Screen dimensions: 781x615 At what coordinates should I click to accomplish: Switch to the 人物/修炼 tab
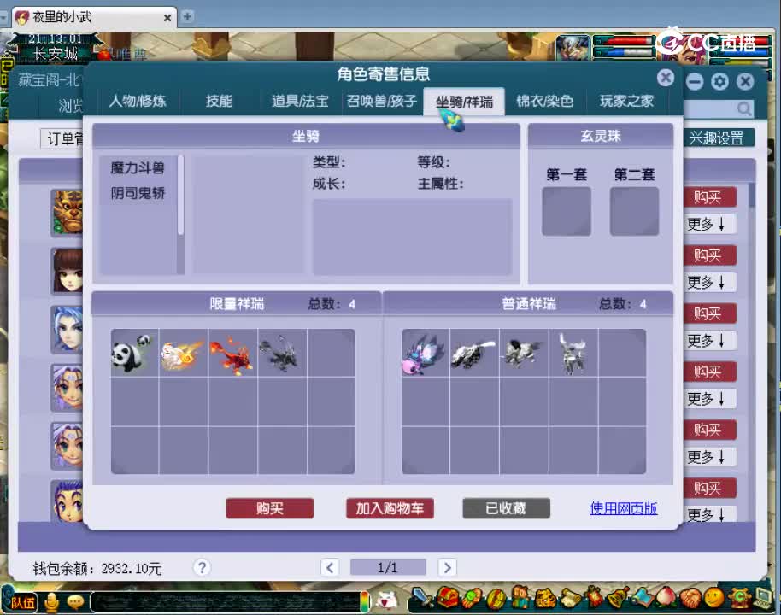point(138,101)
